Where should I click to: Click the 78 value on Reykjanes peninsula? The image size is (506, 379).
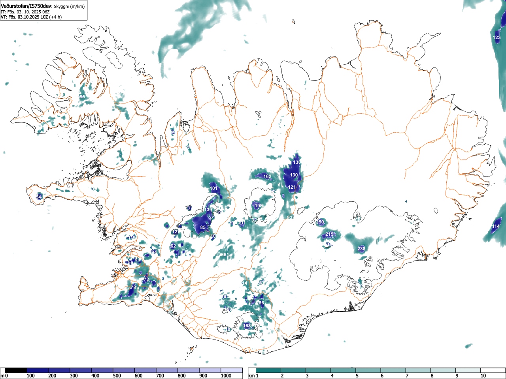(x=133, y=287)
